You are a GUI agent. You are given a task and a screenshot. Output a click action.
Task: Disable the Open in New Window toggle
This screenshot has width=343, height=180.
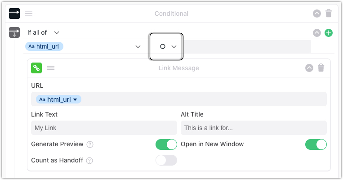point(316,144)
